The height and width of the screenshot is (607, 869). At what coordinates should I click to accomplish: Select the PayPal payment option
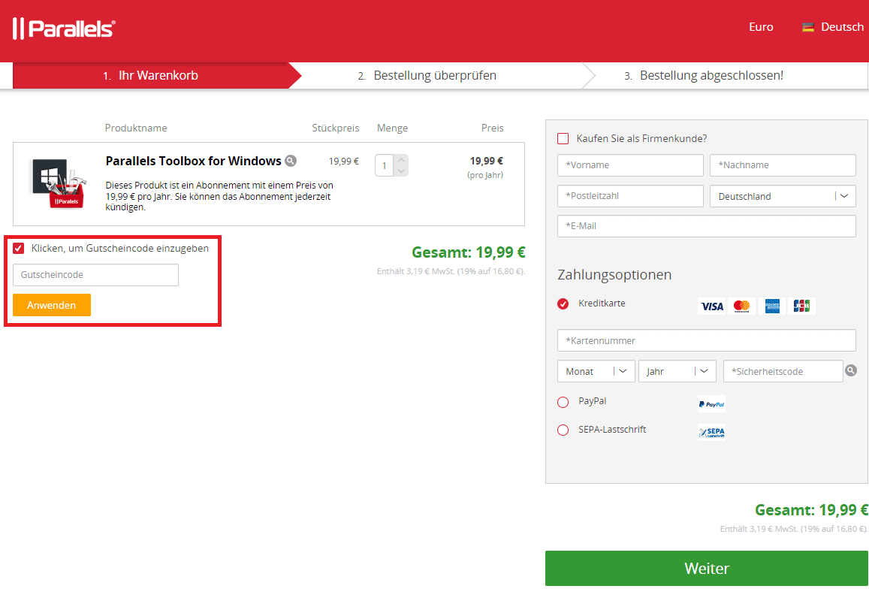coord(563,402)
